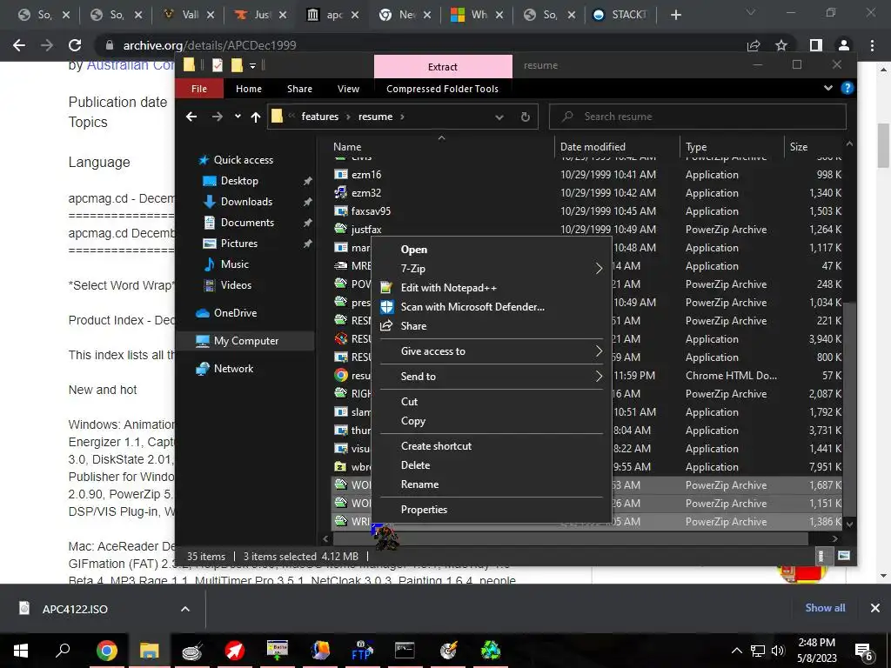Image resolution: width=891 pixels, height=668 pixels.
Task: Select the justfax file row
Action: tap(586, 230)
